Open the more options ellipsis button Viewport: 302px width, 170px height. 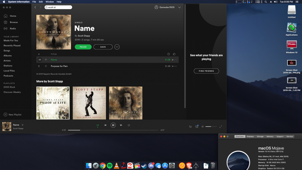pyautogui.click(x=117, y=47)
